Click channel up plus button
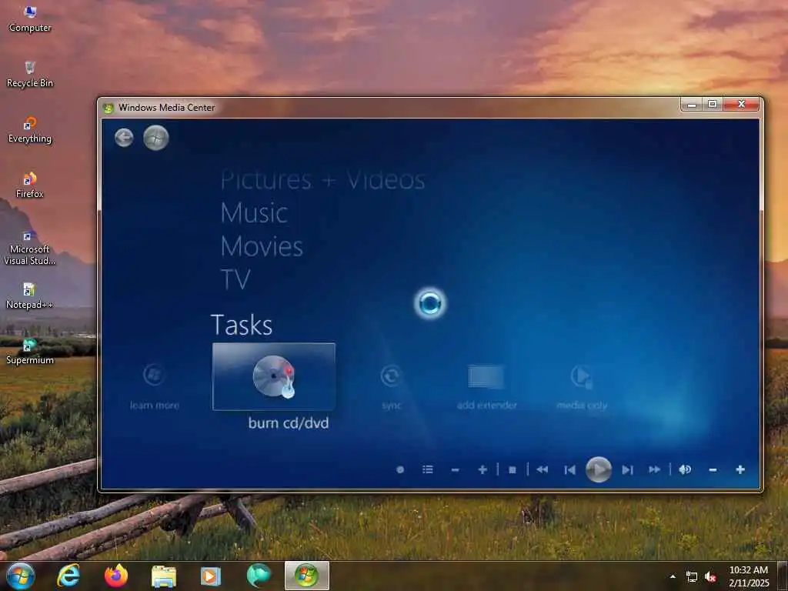The image size is (788, 591). tap(482, 469)
